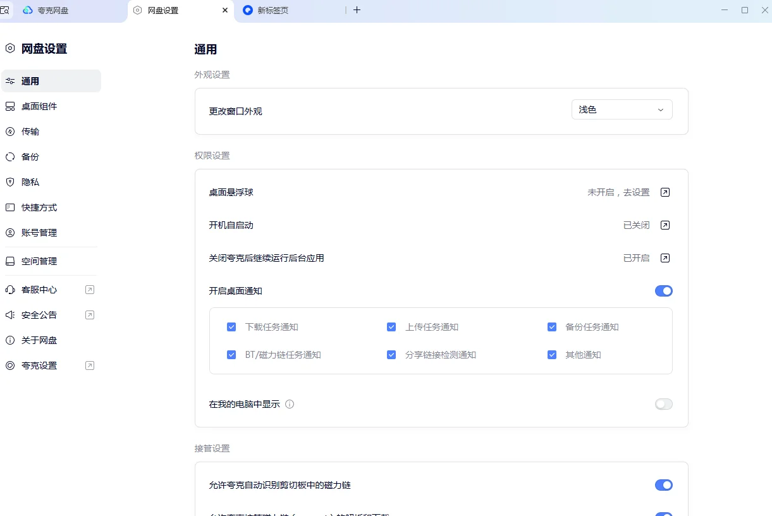Click the 空间管理 disk icon

point(10,261)
